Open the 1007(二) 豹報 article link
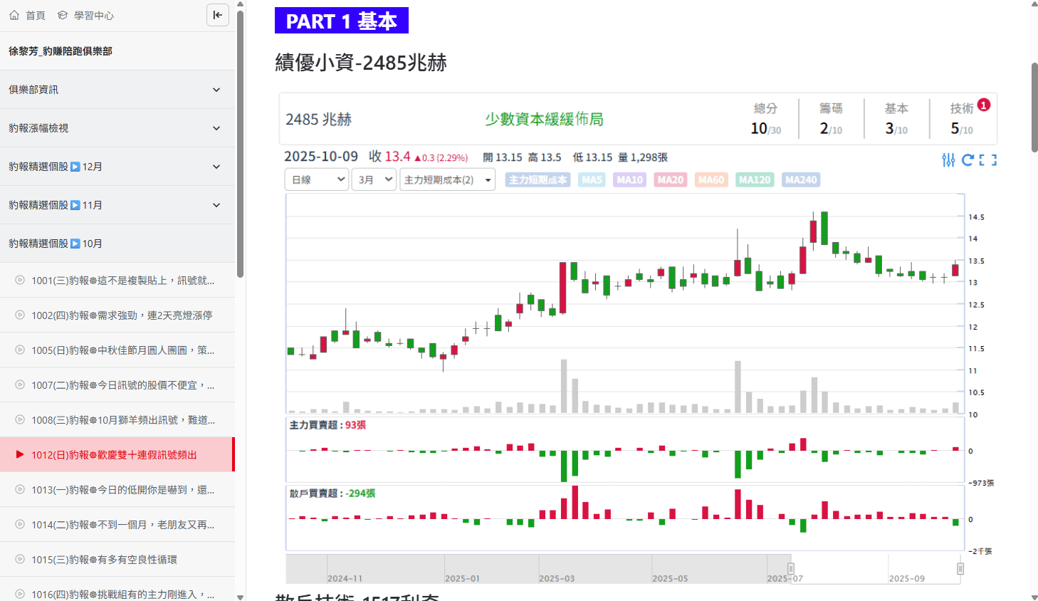The image size is (1038, 601). [122, 385]
